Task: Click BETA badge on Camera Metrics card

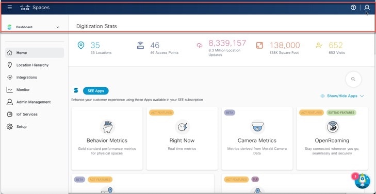Action: click(230, 112)
